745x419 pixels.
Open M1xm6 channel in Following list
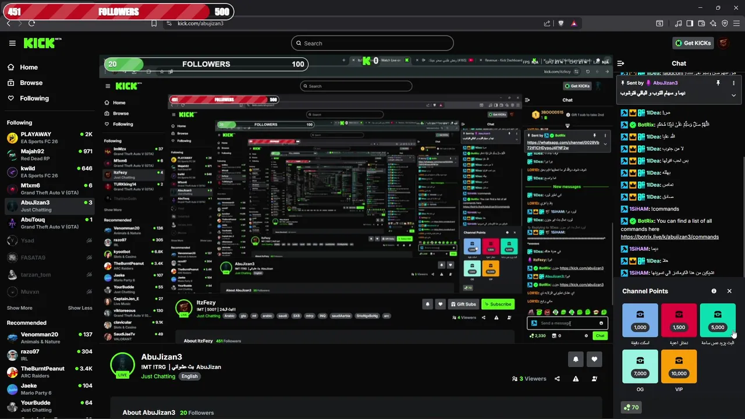pos(49,189)
